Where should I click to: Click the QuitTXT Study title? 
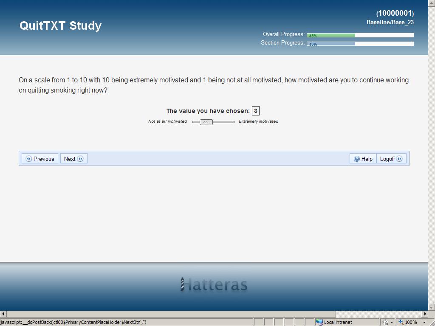point(60,25)
